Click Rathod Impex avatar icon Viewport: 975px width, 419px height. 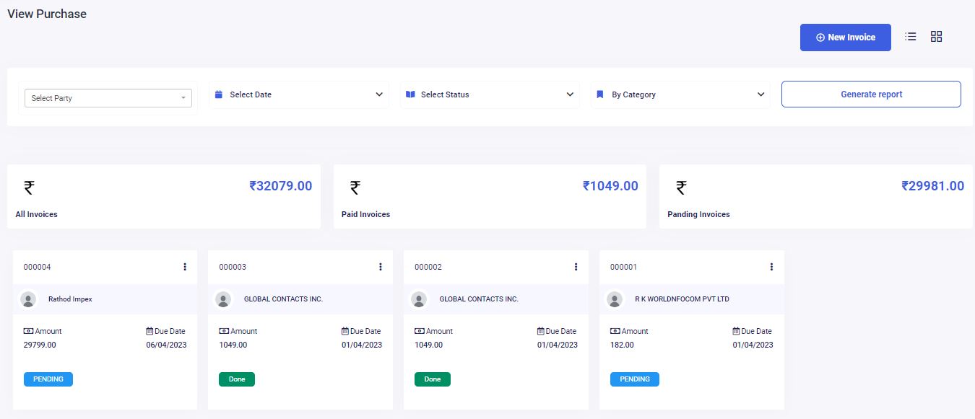28,299
